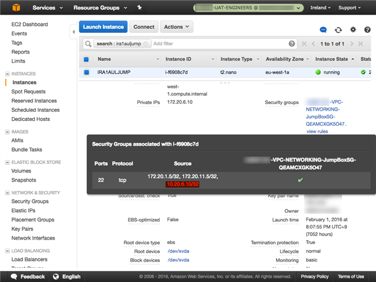Open the Privacy Policy link
The height and width of the screenshot is (282, 376).
click(315, 277)
